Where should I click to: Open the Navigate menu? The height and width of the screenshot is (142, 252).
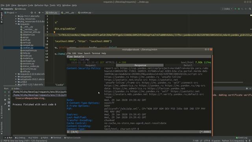tap(22, 5)
